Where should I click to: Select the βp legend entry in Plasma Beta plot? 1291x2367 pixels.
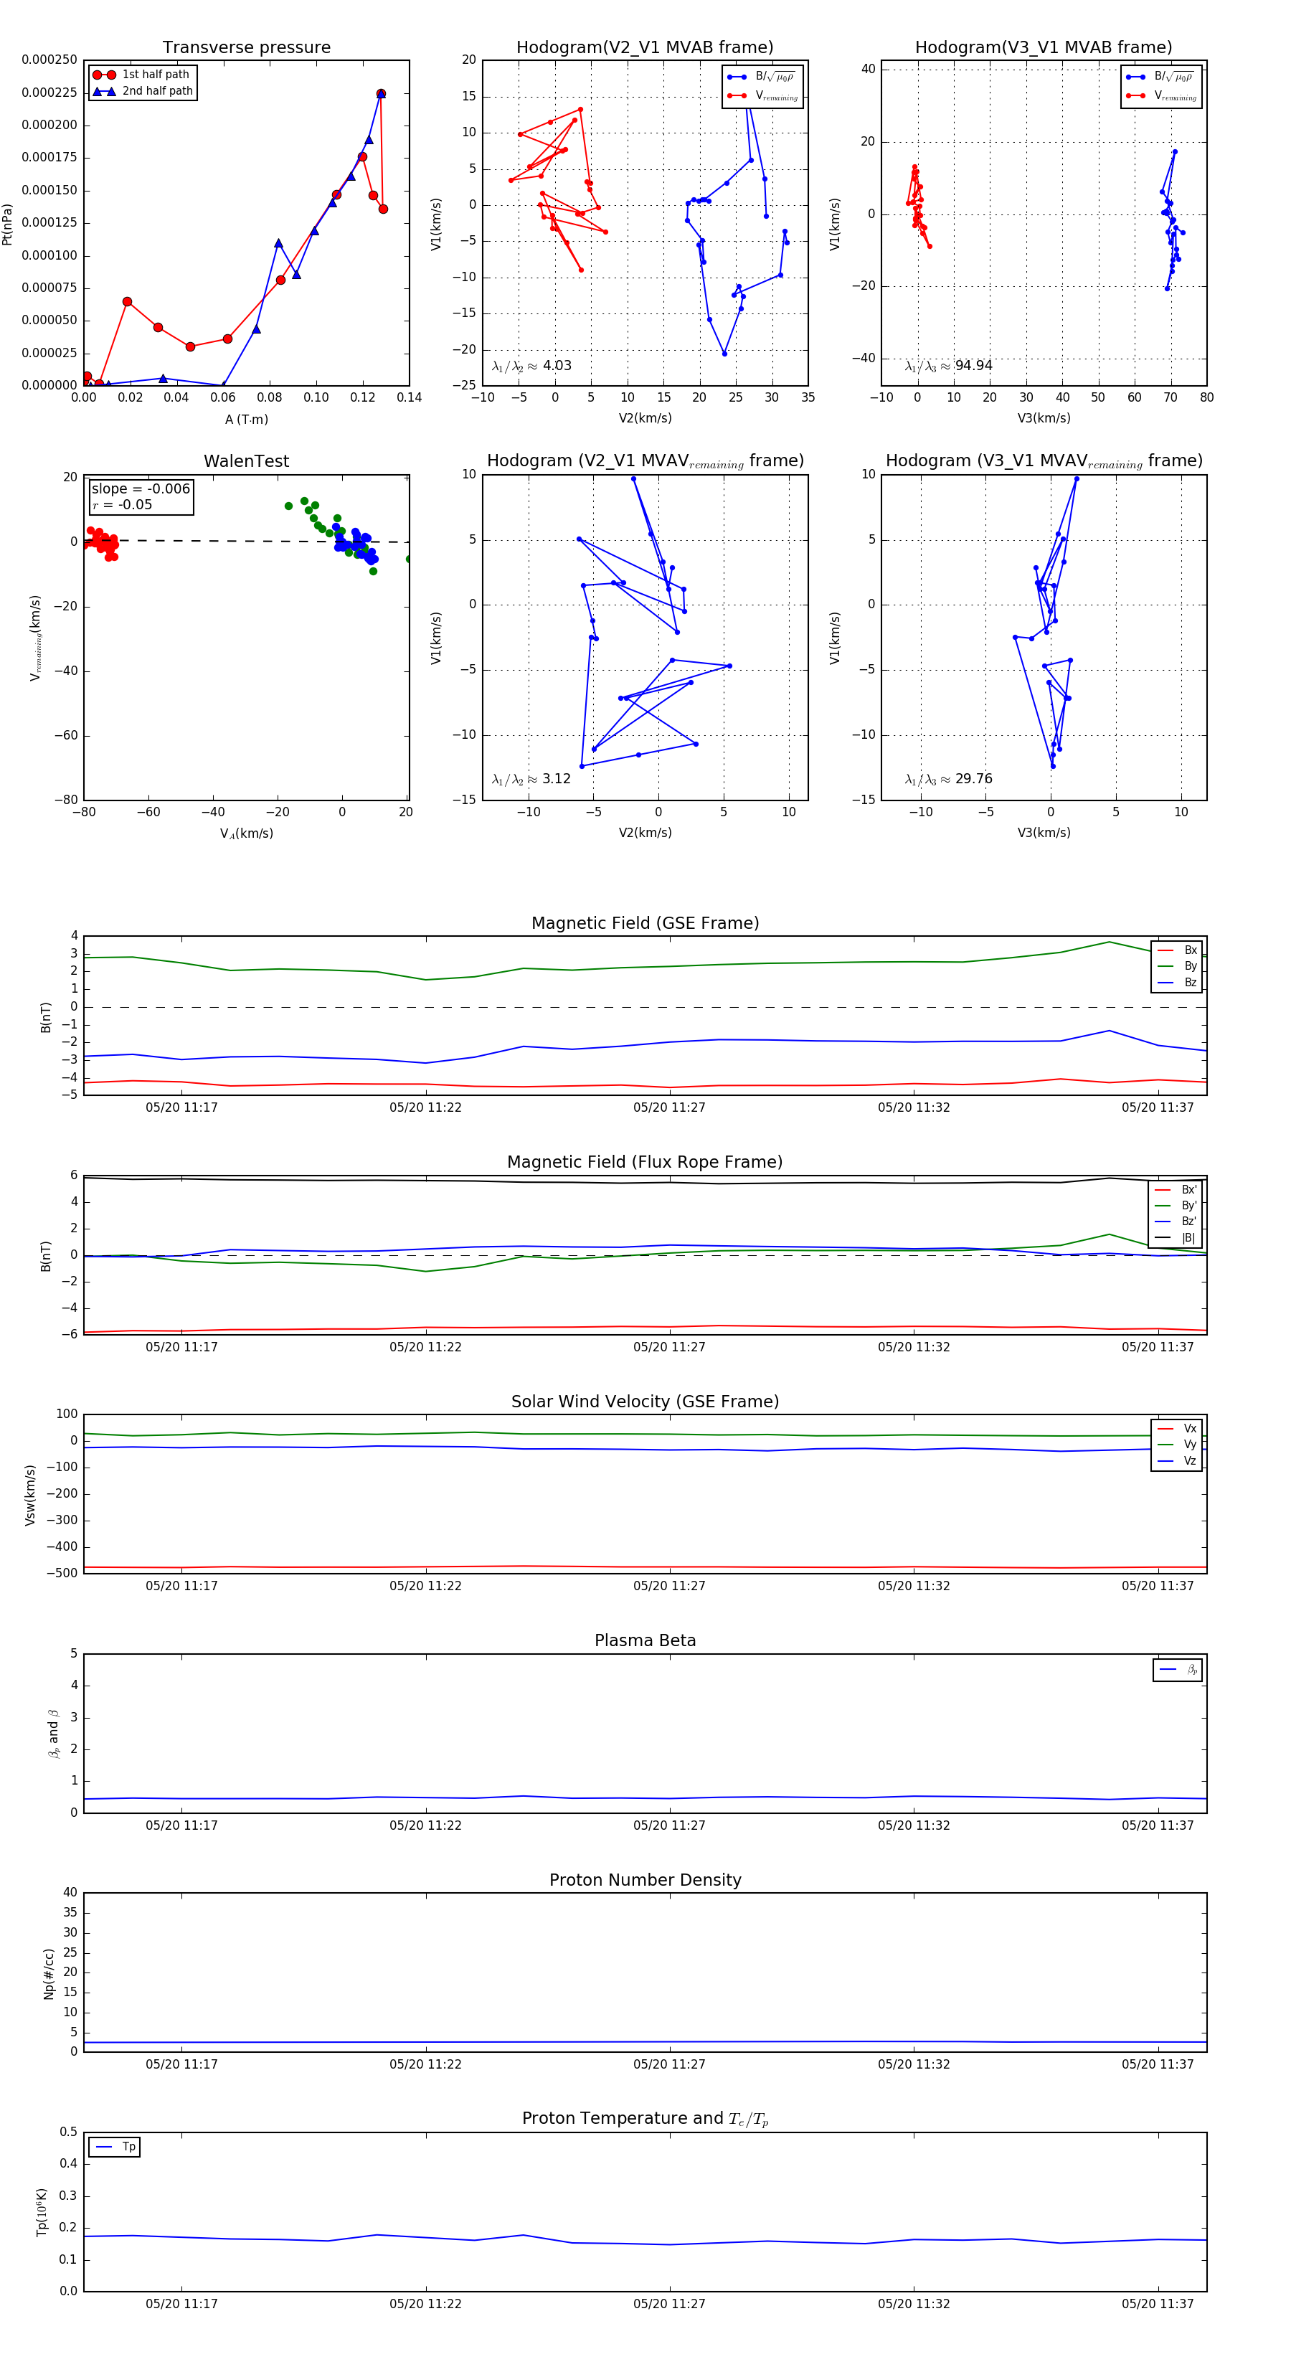(x=1179, y=1670)
